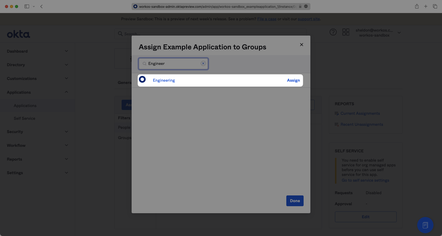Open the help question mark icon

(333, 32)
